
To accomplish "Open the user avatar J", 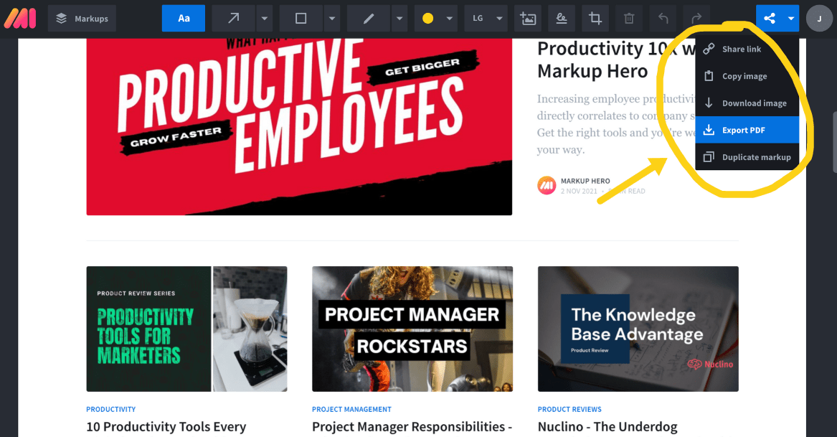I will click(819, 18).
